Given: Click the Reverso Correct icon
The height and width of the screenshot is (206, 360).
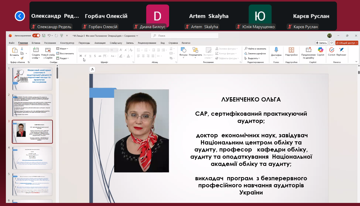Looking at the screenshot, I should tap(331, 50).
